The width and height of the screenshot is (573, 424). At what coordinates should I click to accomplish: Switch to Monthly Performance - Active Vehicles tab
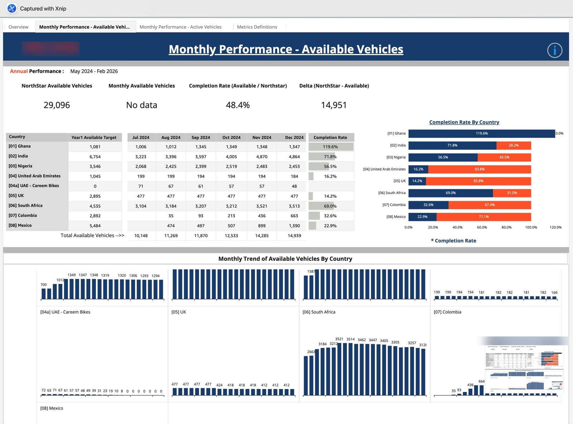click(x=180, y=27)
